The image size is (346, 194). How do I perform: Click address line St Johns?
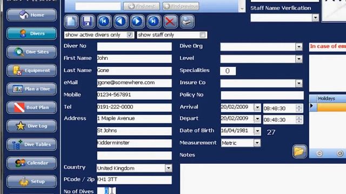(x=135, y=131)
